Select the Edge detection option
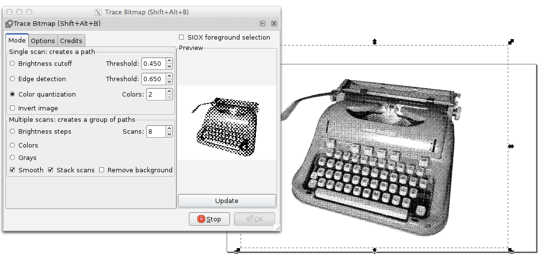The height and width of the screenshot is (261, 540). pyautogui.click(x=12, y=79)
